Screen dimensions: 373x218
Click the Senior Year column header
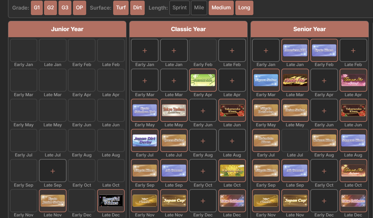click(x=309, y=29)
